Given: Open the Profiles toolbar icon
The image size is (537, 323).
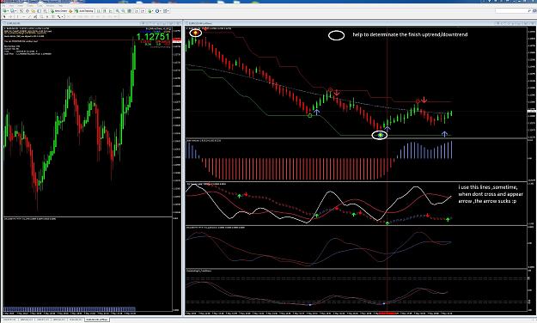Looking at the screenshot, I should (12, 11).
